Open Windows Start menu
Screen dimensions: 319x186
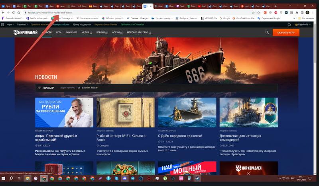(x=3, y=178)
